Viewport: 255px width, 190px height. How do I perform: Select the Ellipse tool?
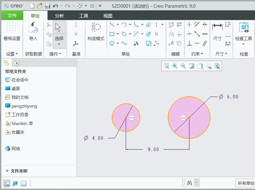coord(124,34)
